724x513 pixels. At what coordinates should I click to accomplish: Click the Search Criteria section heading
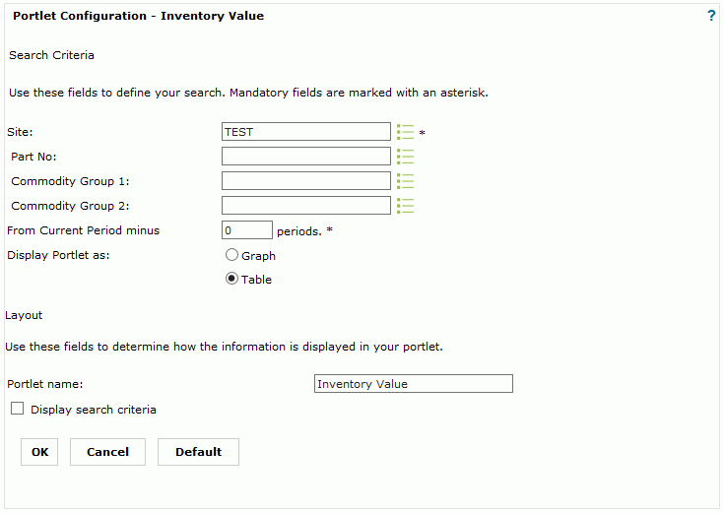click(51, 55)
